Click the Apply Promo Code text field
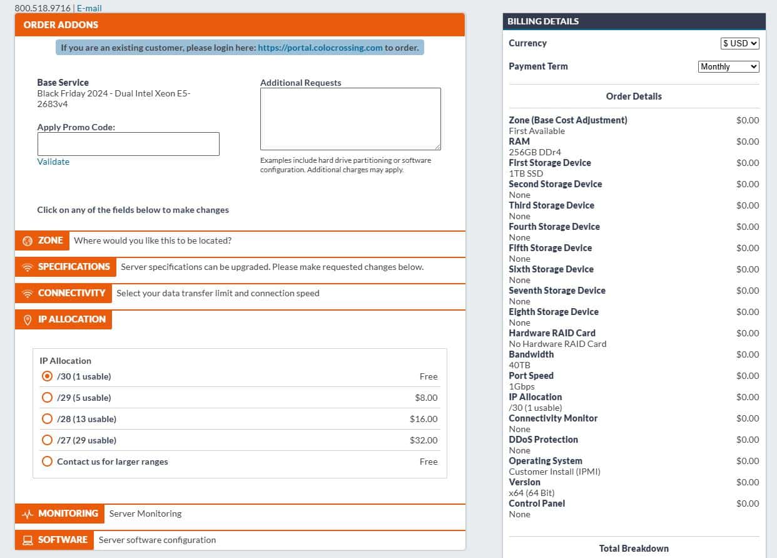 point(128,144)
